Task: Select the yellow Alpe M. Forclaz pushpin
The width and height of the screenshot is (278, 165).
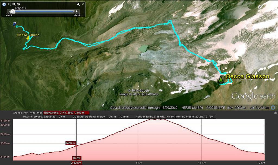Action: (27, 38)
